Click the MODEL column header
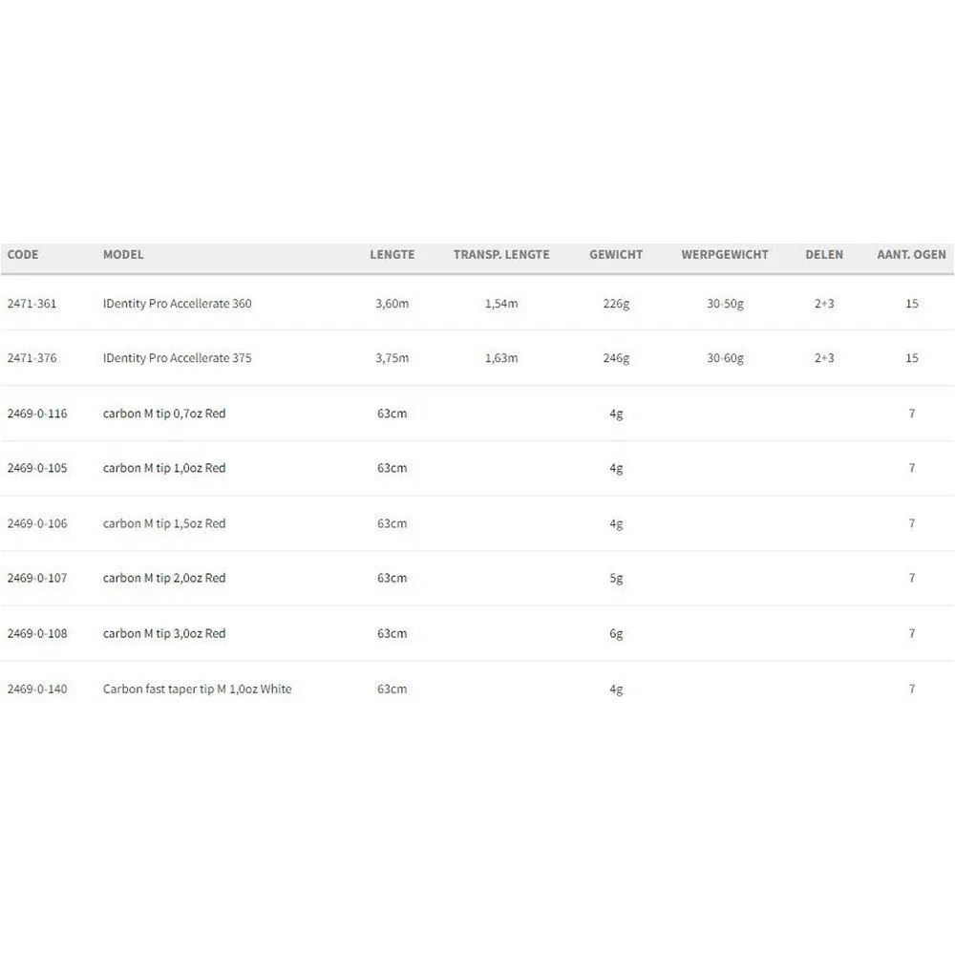The height and width of the screenshot is (955, 955). pos(123,255)
